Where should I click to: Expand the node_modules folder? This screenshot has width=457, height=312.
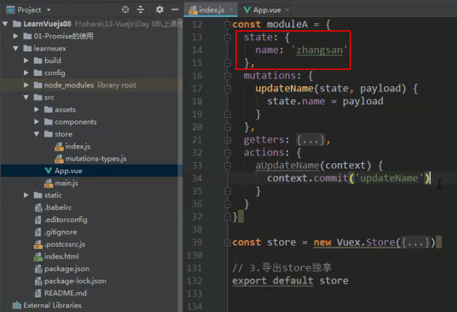(26, 85)
